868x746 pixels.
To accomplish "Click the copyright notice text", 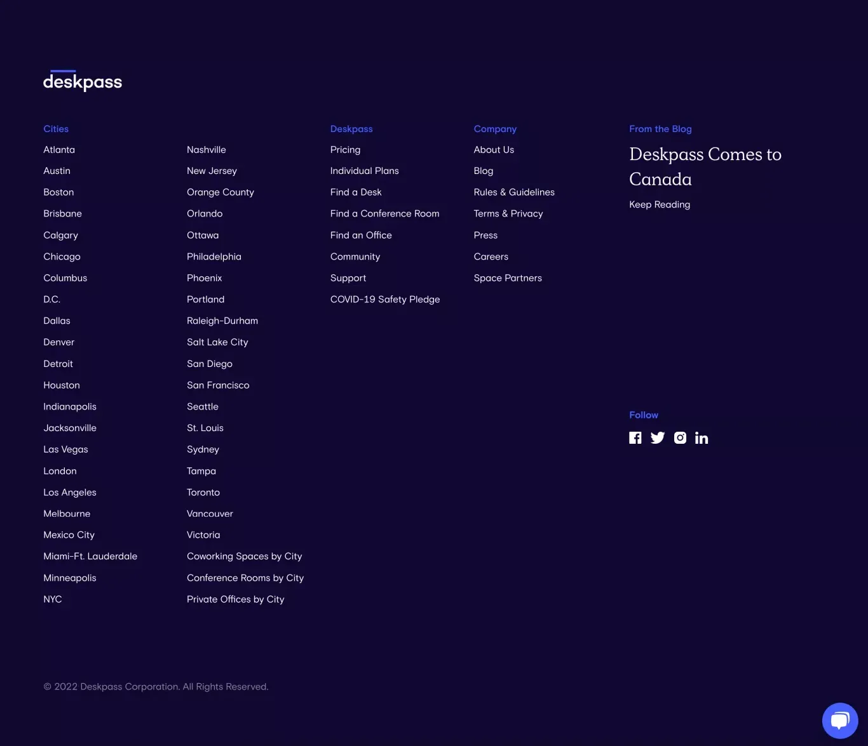I will pos(156,687).
